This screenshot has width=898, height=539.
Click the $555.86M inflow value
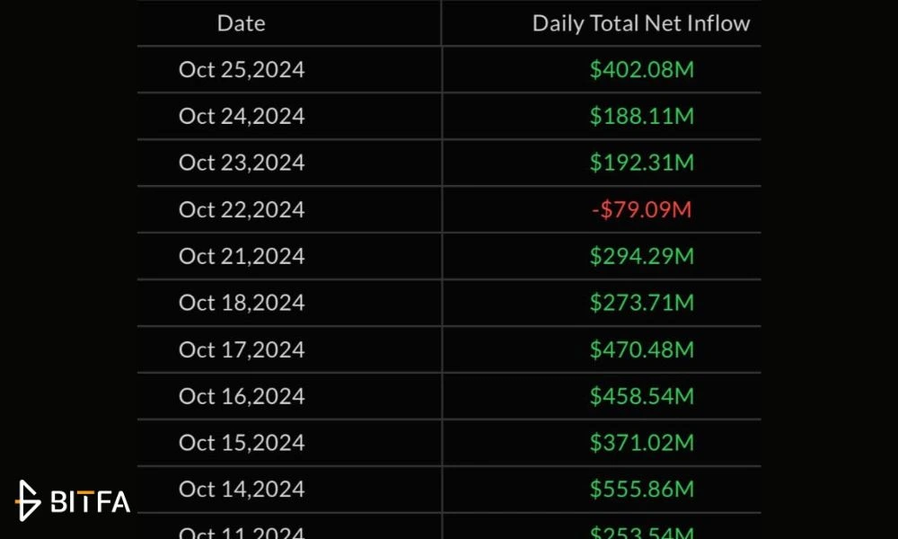641,490
